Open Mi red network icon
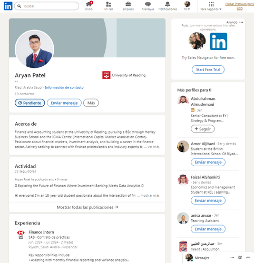Viewport: 254px width, 263px height. 109,6
